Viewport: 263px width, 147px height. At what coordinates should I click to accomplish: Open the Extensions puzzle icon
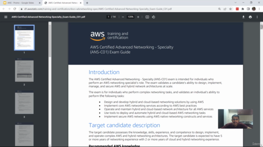[x=243, y=9]
